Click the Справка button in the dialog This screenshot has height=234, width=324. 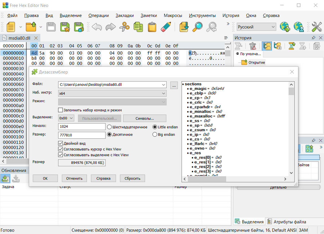pyautogui.click(x=103, y=178)
